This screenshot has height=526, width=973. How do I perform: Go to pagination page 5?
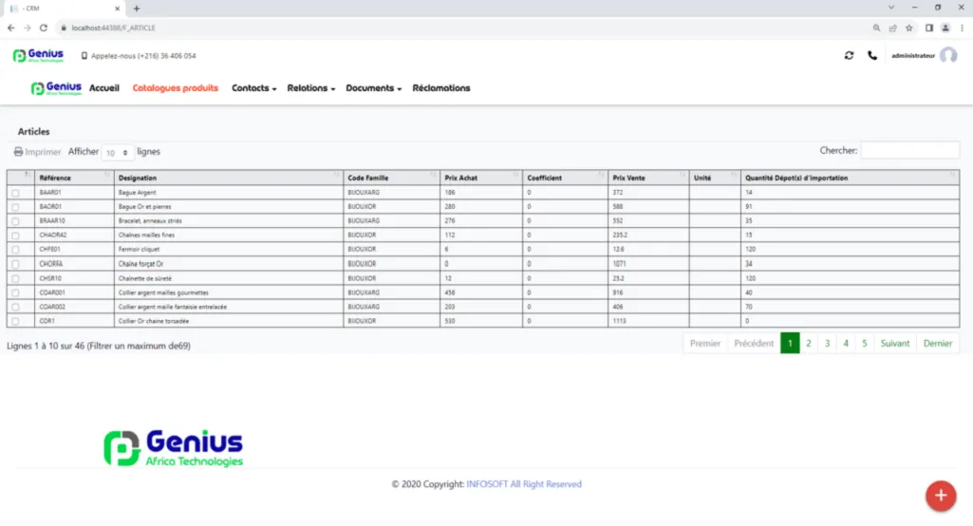tap(865, 344)
